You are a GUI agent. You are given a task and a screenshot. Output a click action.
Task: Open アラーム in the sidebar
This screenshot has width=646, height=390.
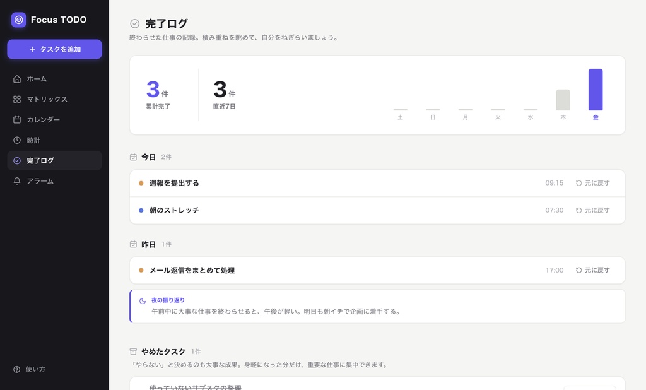(54, 181)
